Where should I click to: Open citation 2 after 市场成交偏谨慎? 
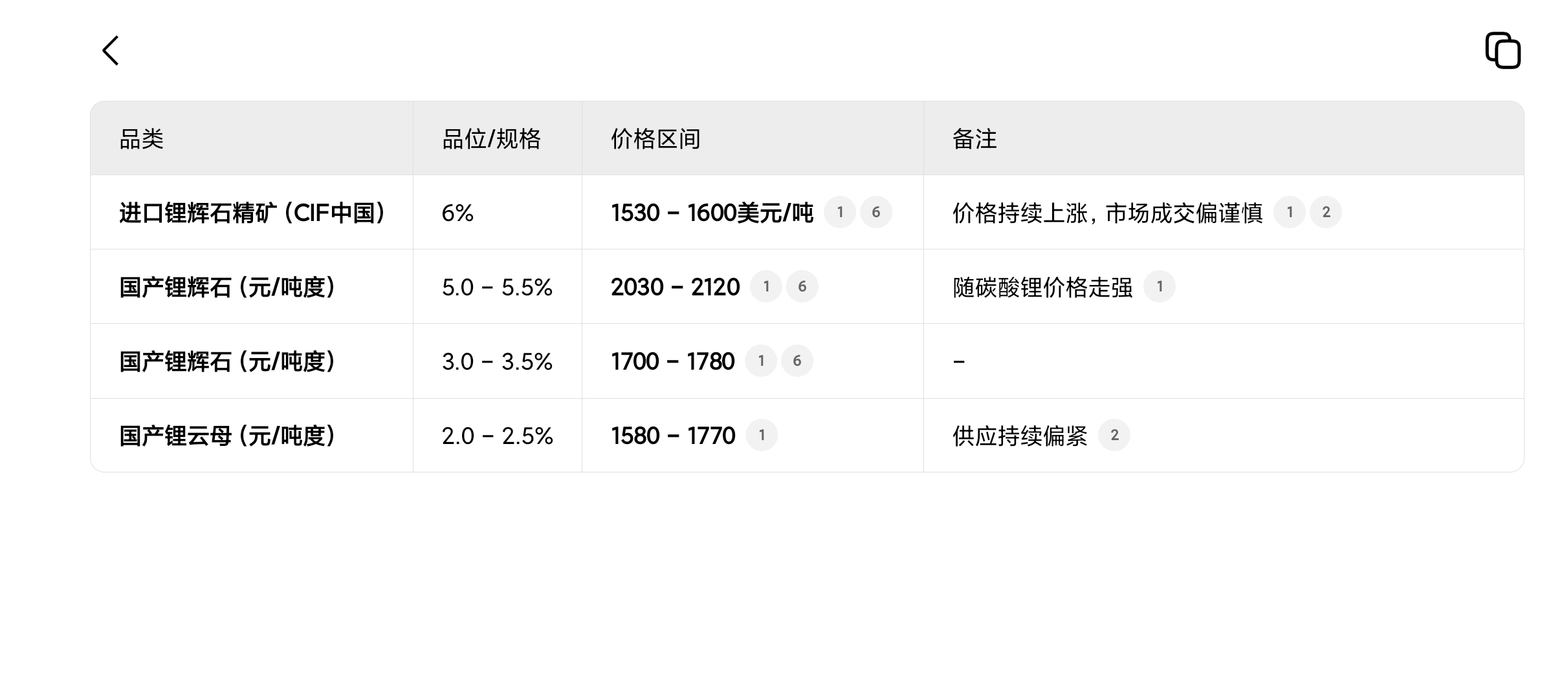click(1326, 212)
